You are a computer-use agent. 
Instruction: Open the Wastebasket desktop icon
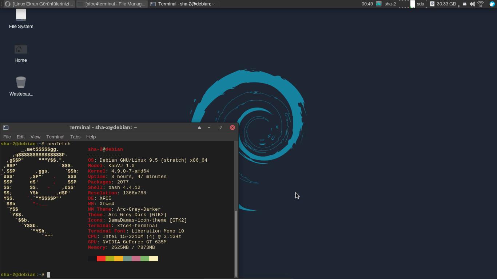[x=21, y=86]
